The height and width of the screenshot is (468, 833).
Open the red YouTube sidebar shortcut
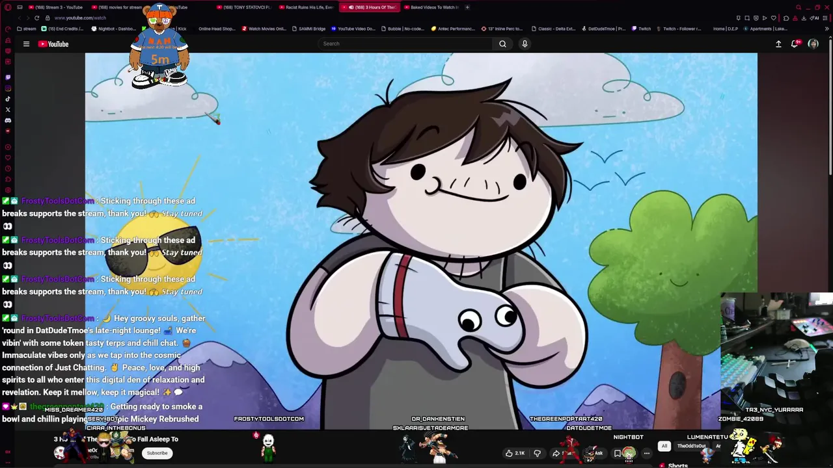coord(8,131)
